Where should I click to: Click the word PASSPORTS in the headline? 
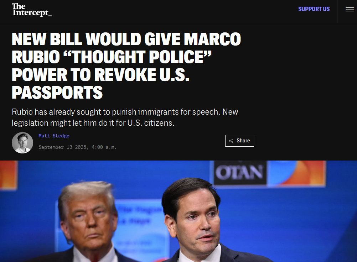point(57,93)
